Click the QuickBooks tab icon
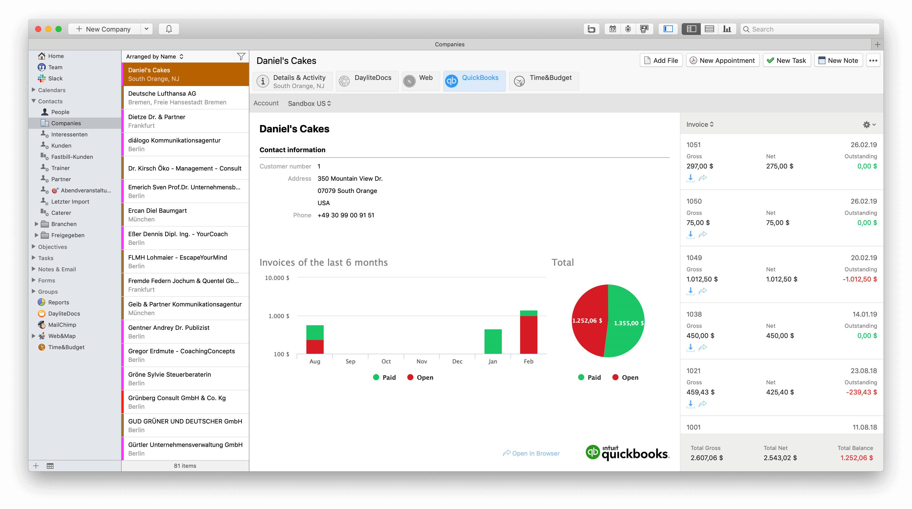 coord(451,80)
